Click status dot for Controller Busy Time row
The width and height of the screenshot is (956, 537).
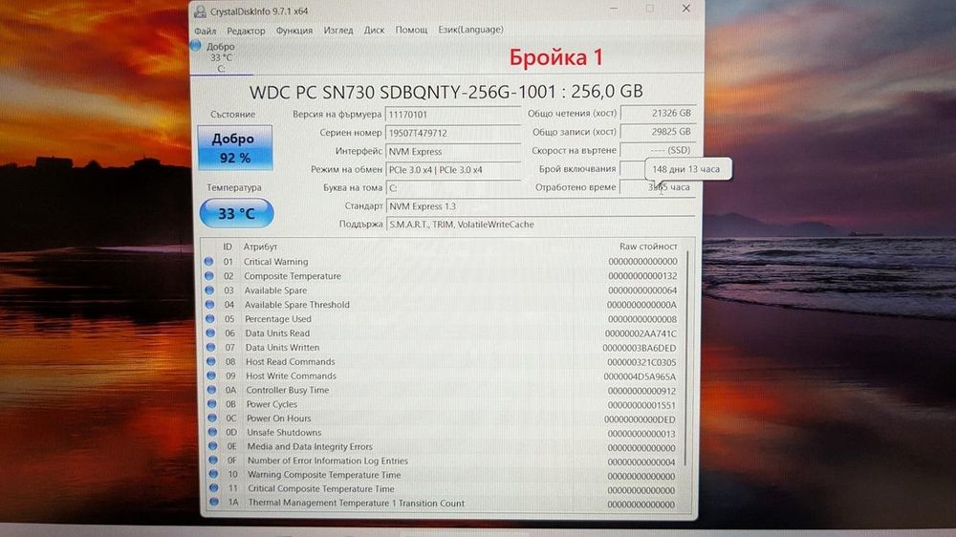(x=211, y=390)
